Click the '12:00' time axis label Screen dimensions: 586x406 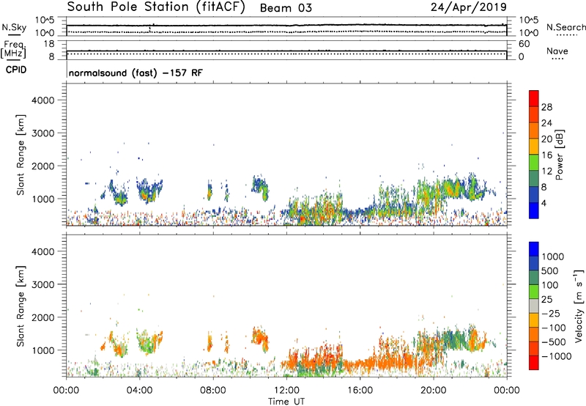point(286,391)
